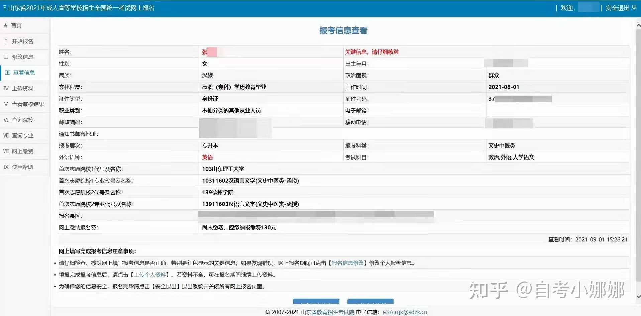Click the 查看时间 timestamp
This screenshot has width=641, height=316.
point(588,239)
